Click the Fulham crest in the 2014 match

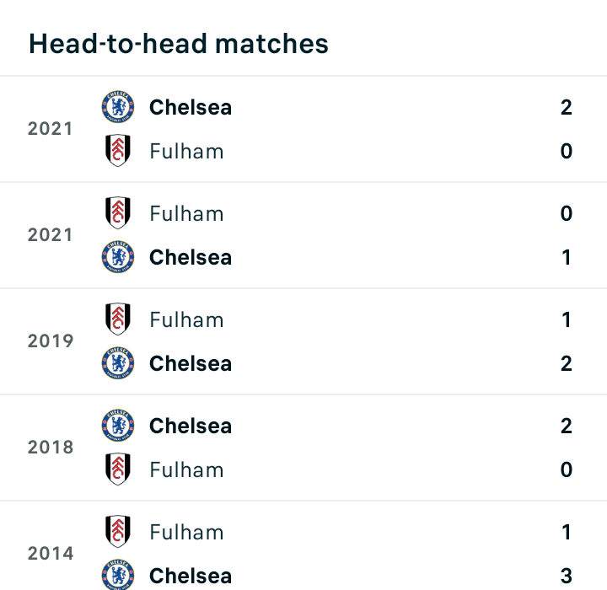pyautogui.click(x=118, y=532)
